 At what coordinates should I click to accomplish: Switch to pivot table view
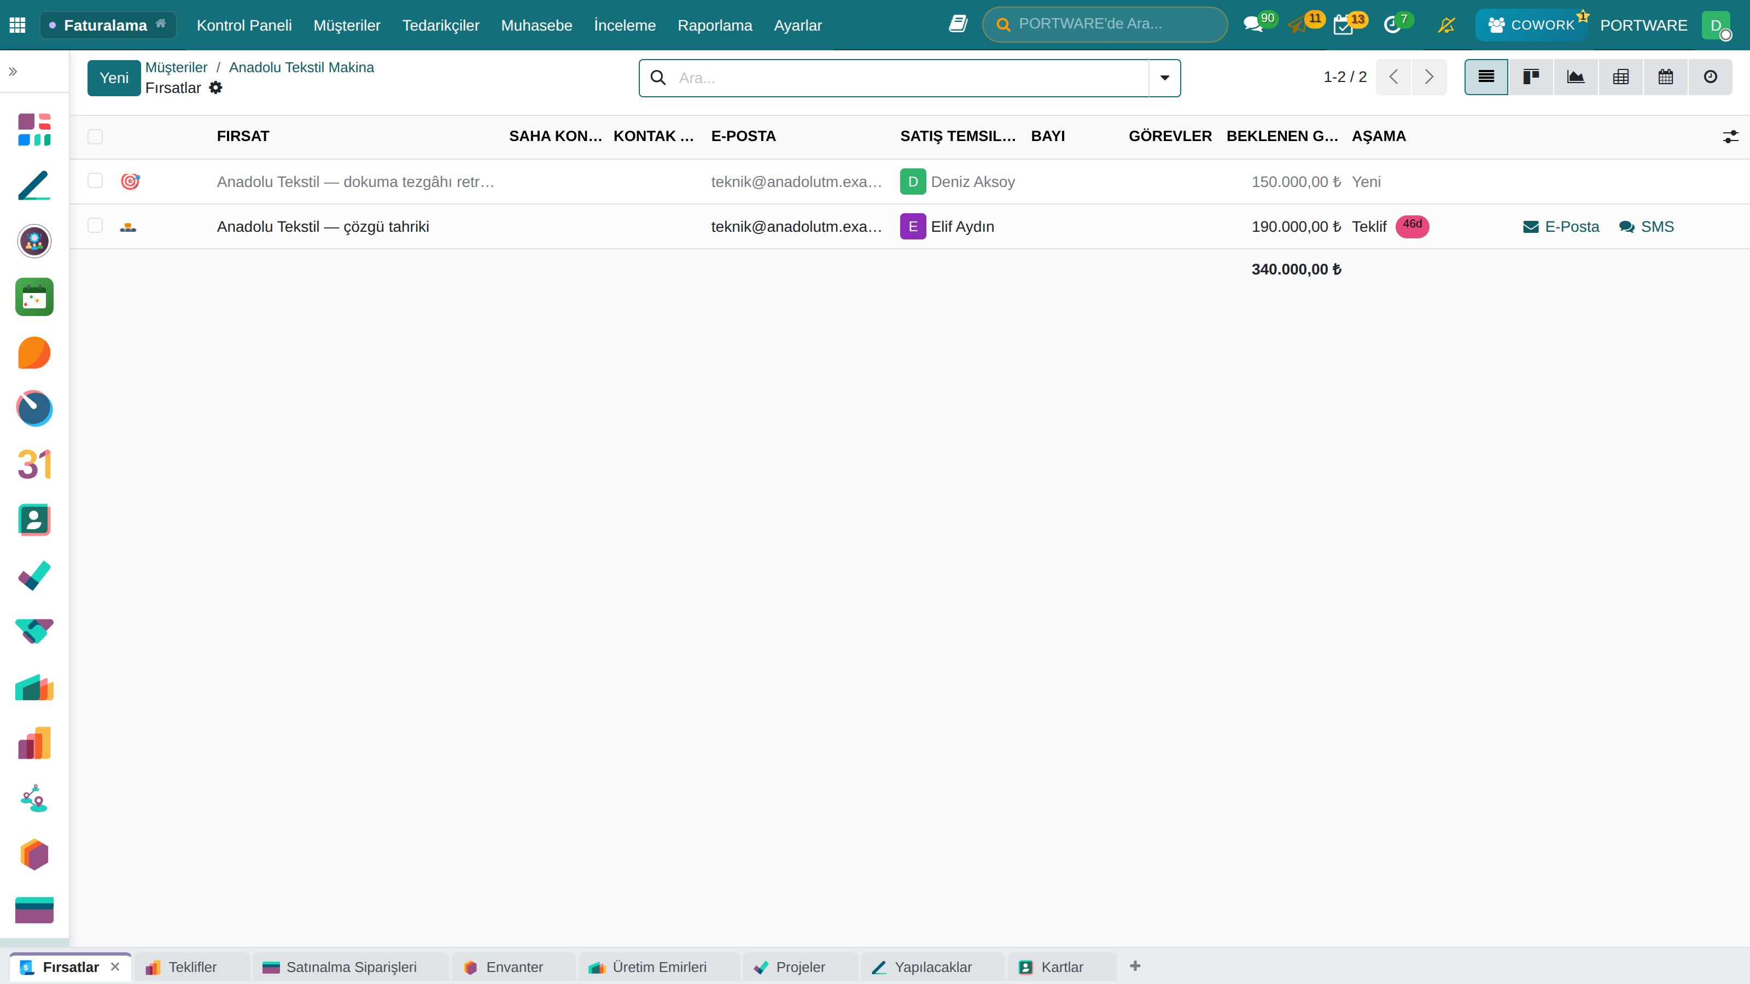pyautogui.click(x=1620, y=77)
